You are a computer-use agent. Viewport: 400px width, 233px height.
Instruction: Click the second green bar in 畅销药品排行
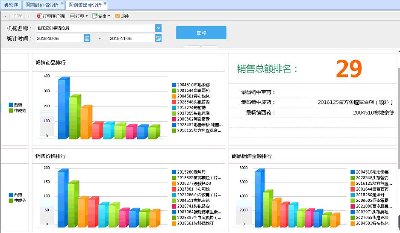point(75,117)
